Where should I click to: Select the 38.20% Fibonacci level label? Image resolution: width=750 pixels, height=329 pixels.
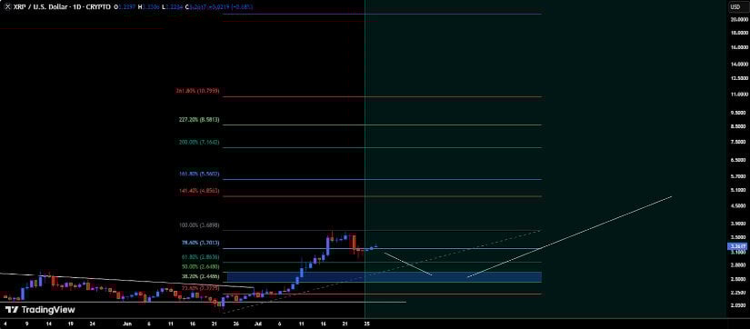200,276
